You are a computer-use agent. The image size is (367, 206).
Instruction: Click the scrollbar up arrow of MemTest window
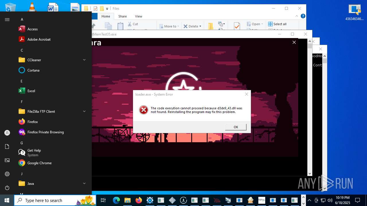(310, 41)
